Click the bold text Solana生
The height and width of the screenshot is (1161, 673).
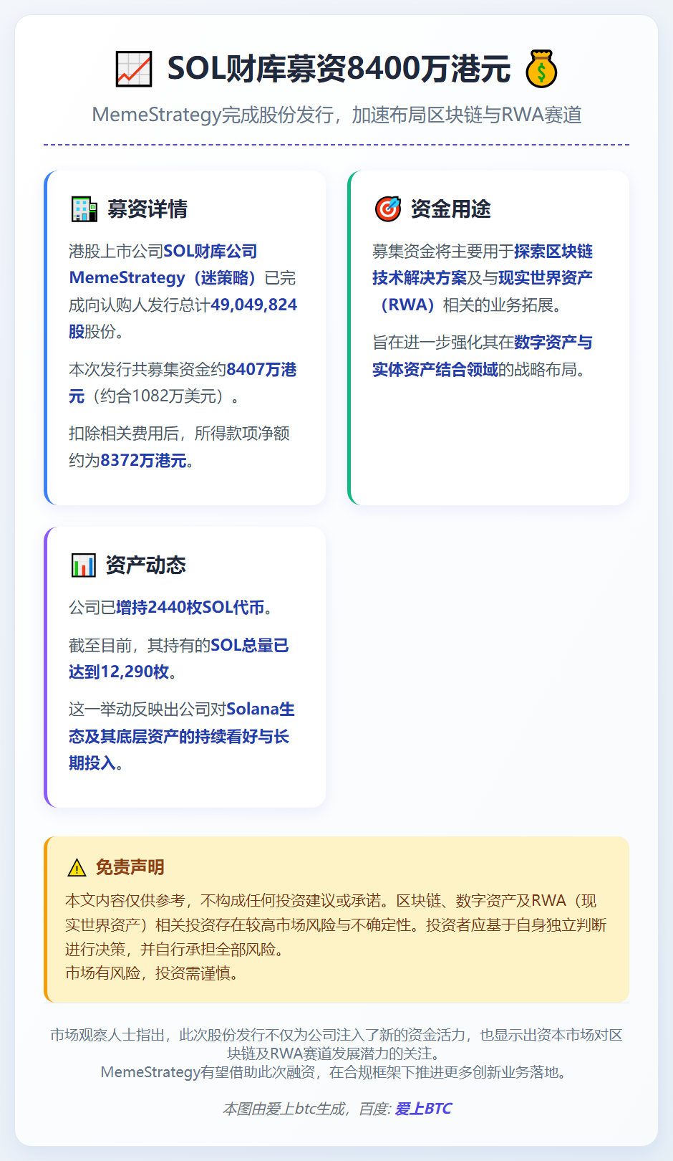pyautogui.click(x=261, y=709)
